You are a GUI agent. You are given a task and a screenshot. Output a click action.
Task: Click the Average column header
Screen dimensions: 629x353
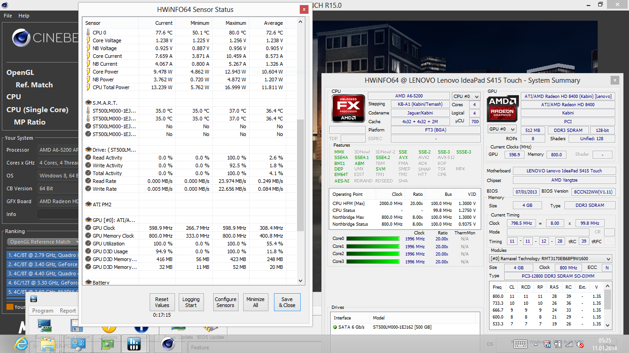coord(267,23)
